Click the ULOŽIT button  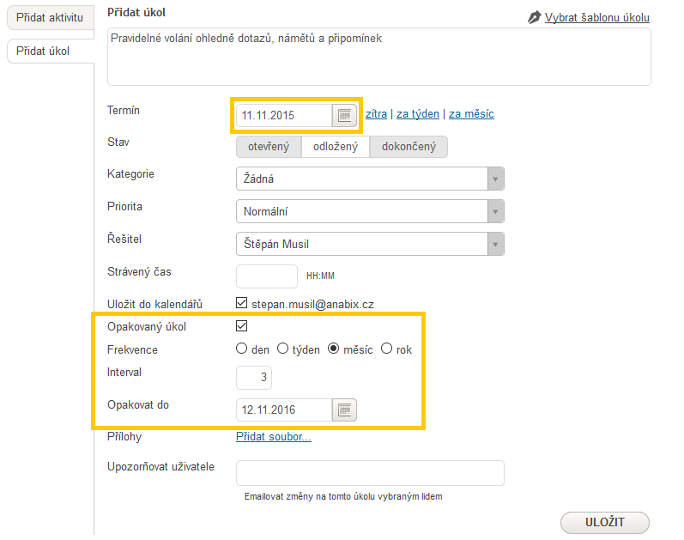click(x=604, y=523)
